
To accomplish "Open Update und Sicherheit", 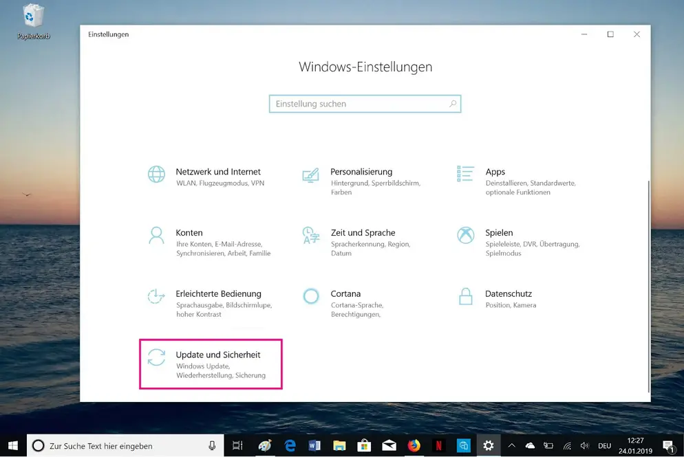I will click(217, 355).
